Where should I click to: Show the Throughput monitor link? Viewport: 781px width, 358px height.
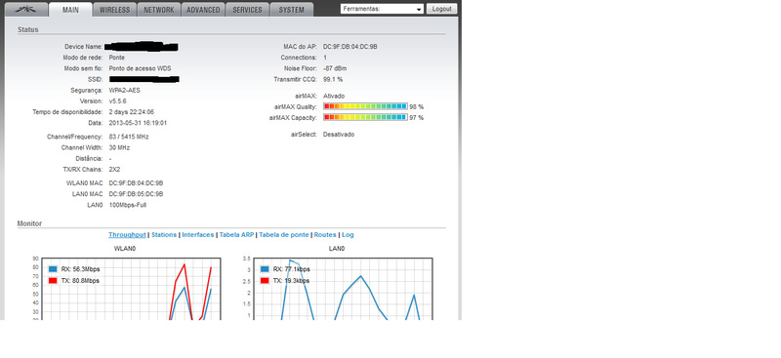point(127,234)
